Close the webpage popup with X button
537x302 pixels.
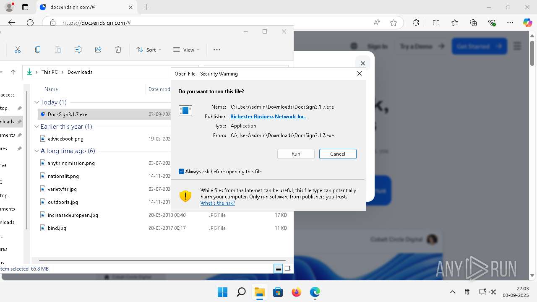click(363, 63)
